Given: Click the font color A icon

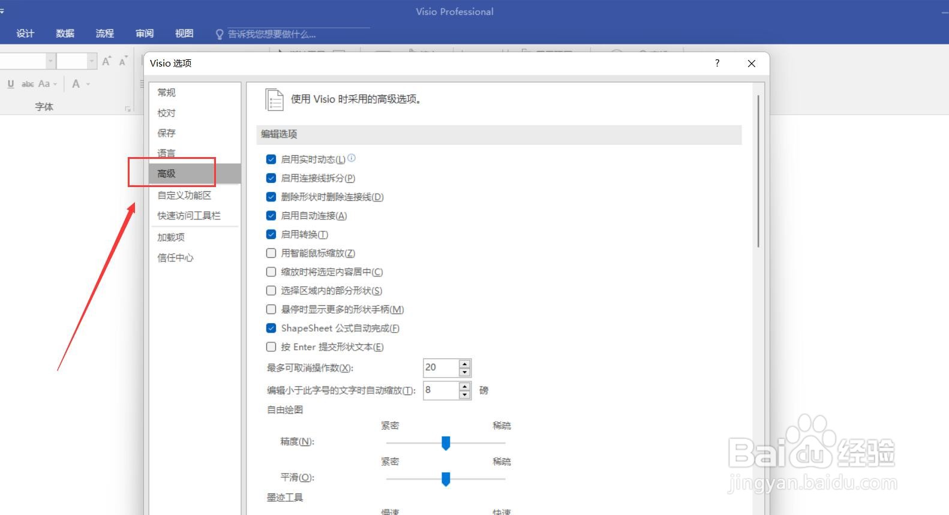Looking at the screenshot, I should (76, 84).
